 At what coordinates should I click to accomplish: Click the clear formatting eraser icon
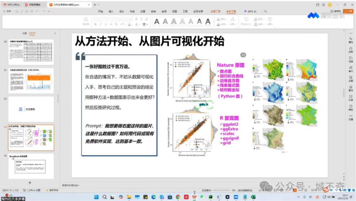pos(146,19)
